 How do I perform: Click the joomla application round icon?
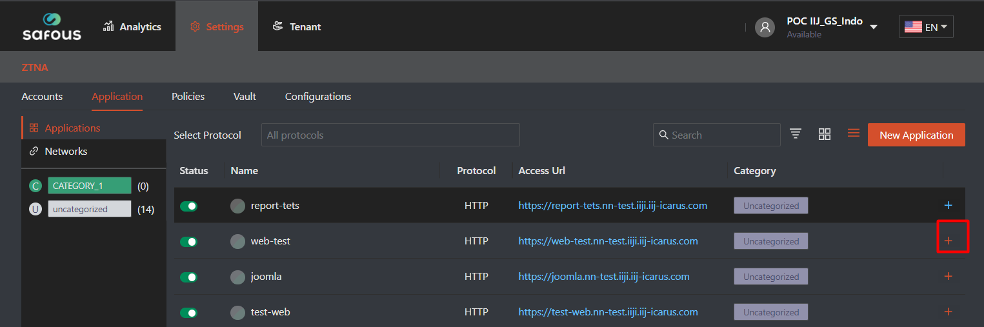pyautogui.click(x=237, y=277)
